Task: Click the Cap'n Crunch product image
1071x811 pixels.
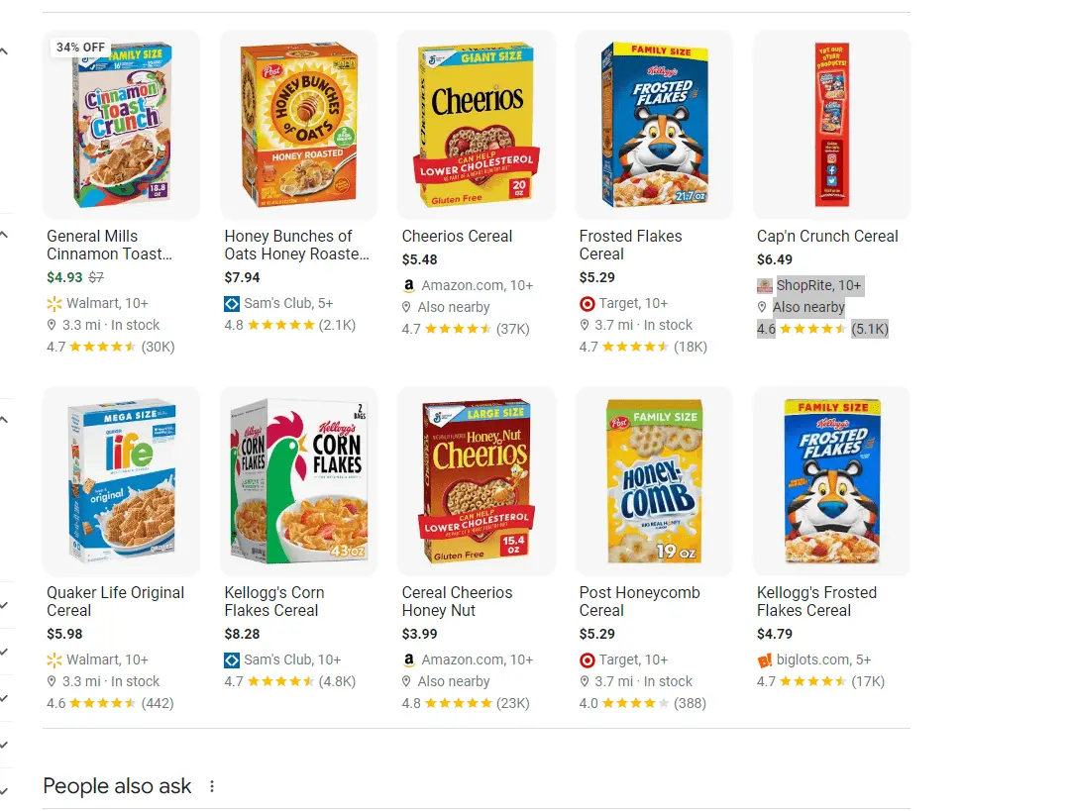Action: click(831, 124)
